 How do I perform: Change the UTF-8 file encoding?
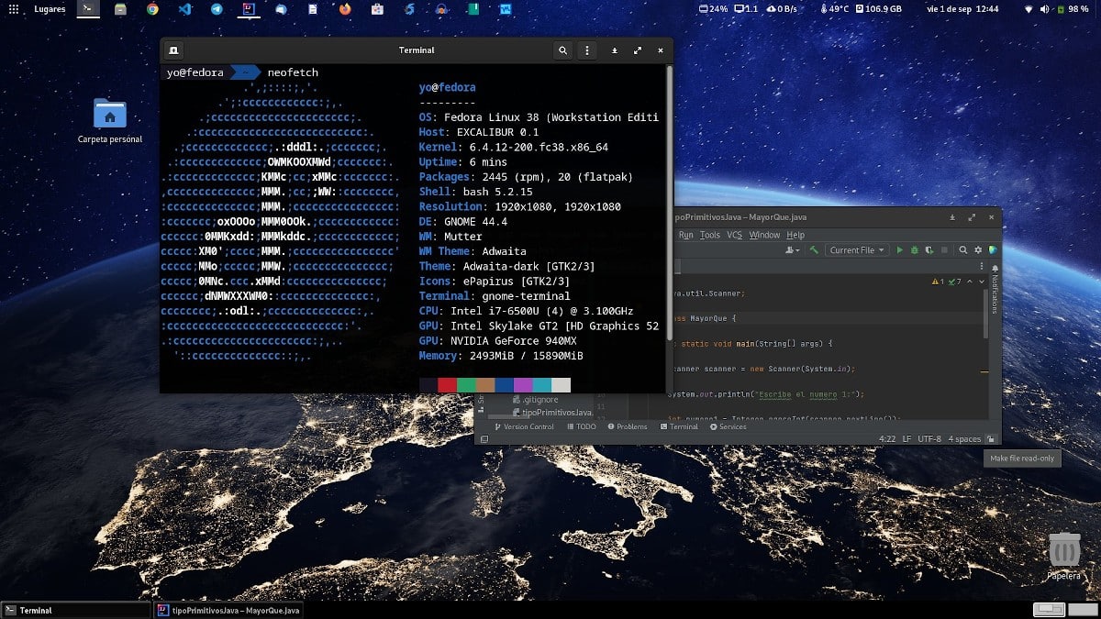[x=929, y=439]
